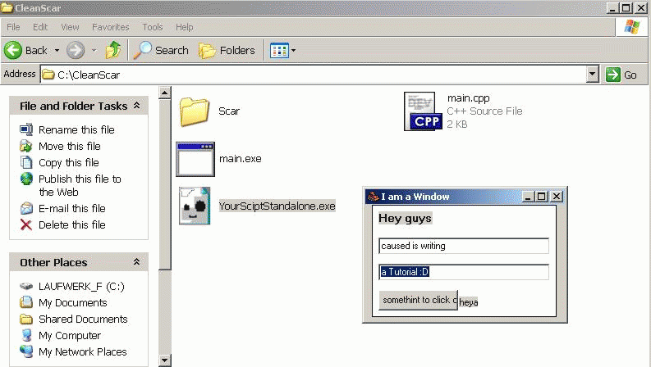Image resolution: width=651 pixels, height=367 pixels.
Task: Click the Go button
Action: coord(622,75)
